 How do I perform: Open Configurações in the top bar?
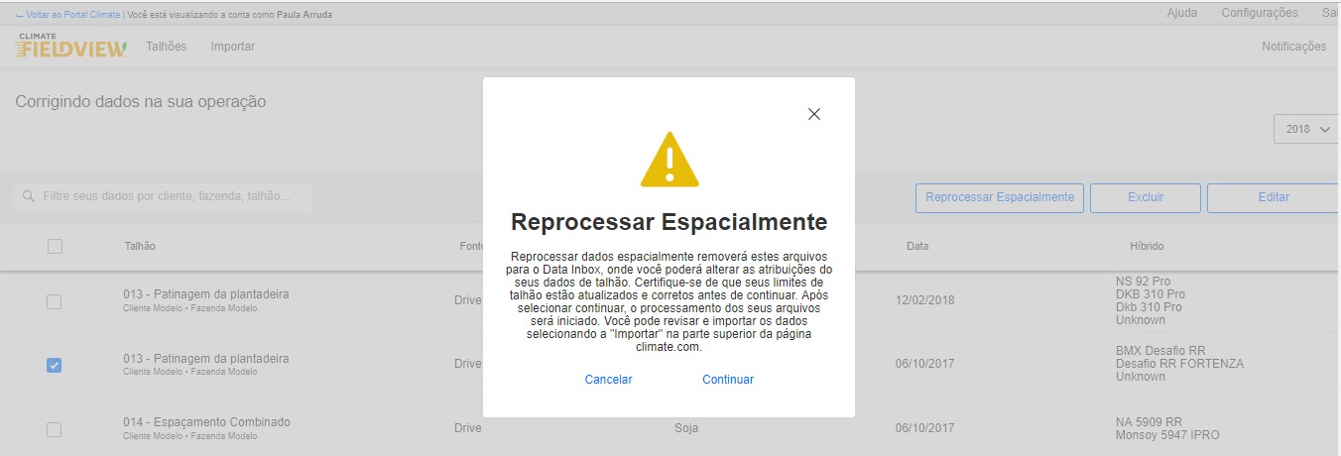tap(1259, 13)
